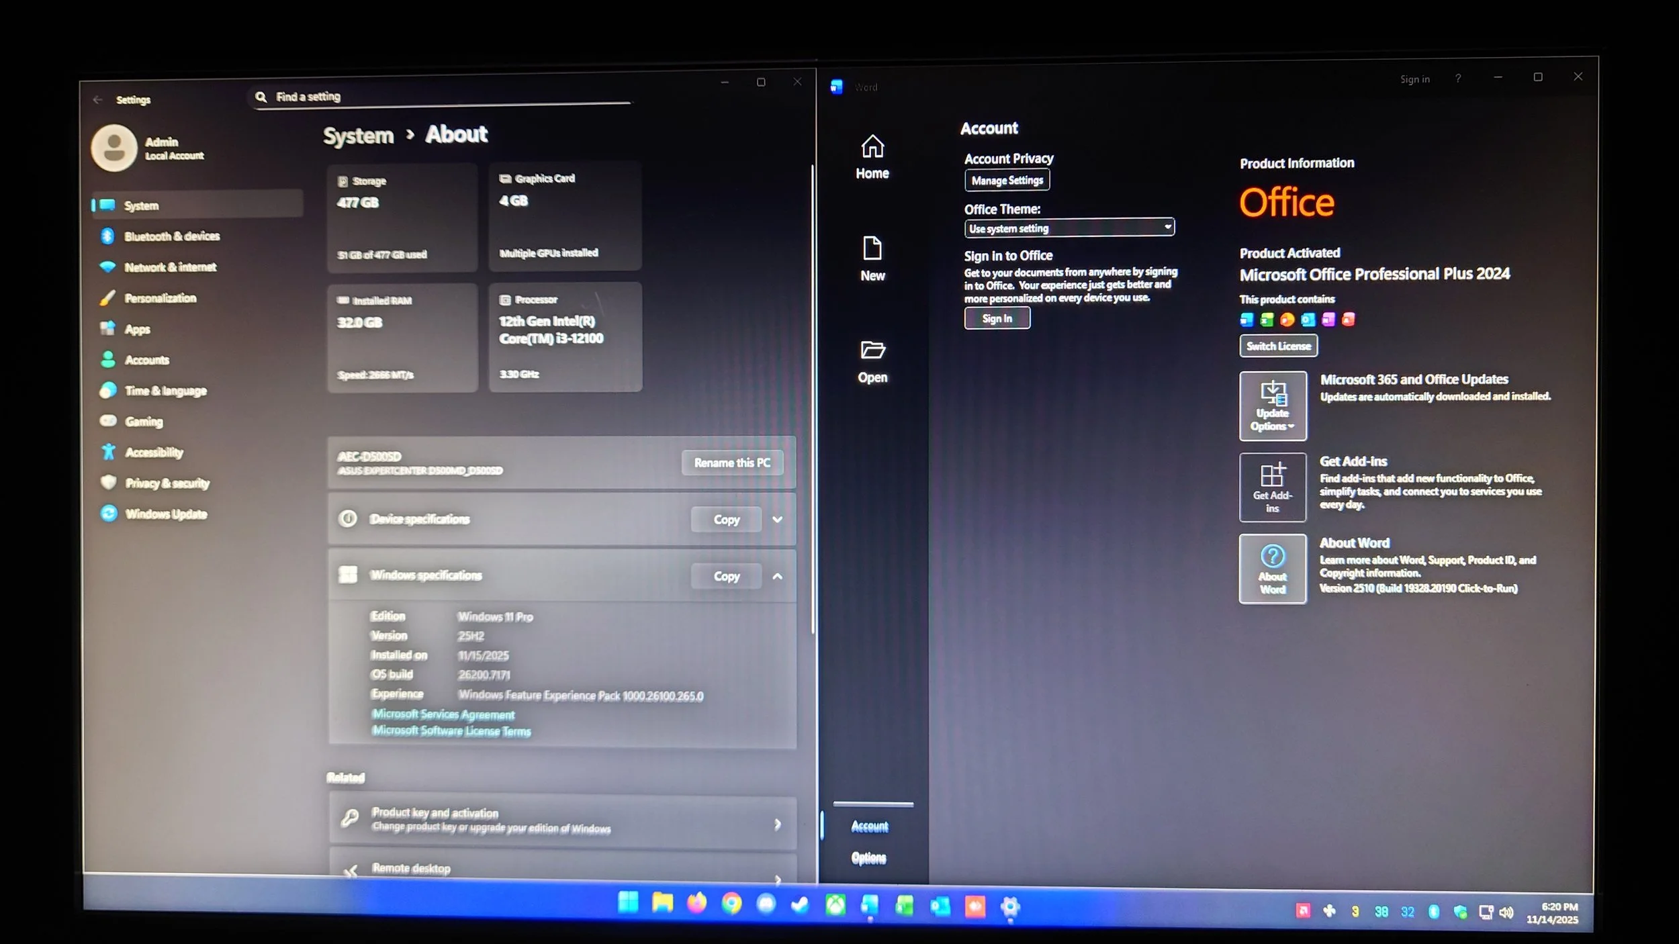The height and width of the screenshot is (944, 1679).
Task: Open Bluetooth & devices settings
Action: click(171, 236)
